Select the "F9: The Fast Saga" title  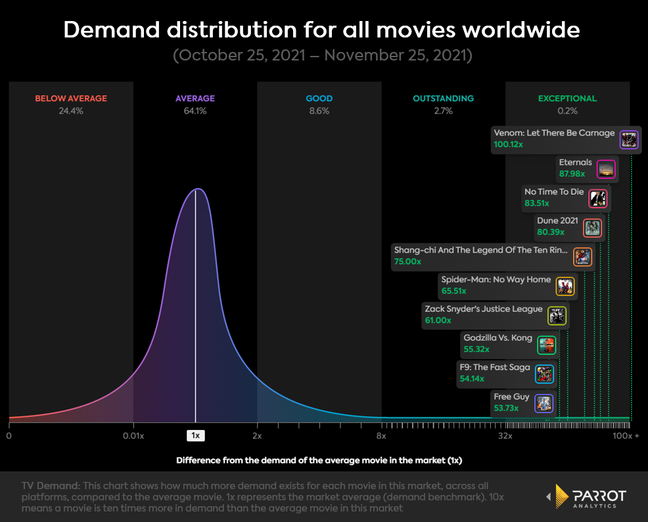[x=495, y=368]
